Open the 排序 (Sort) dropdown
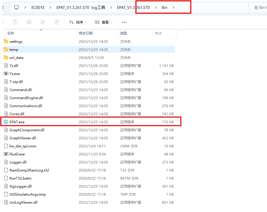 point(78,22)
